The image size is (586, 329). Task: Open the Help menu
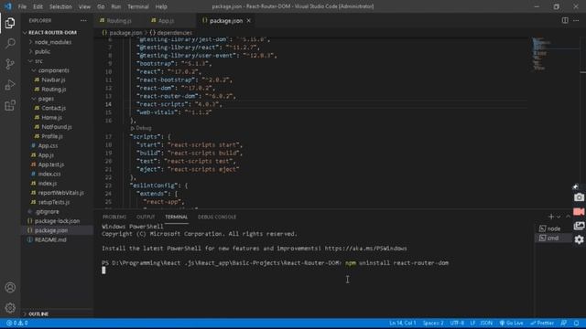tap(161, 6)
